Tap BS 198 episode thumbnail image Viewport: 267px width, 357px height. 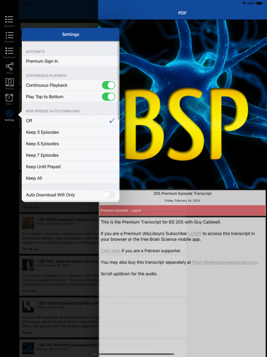(28, 306)
